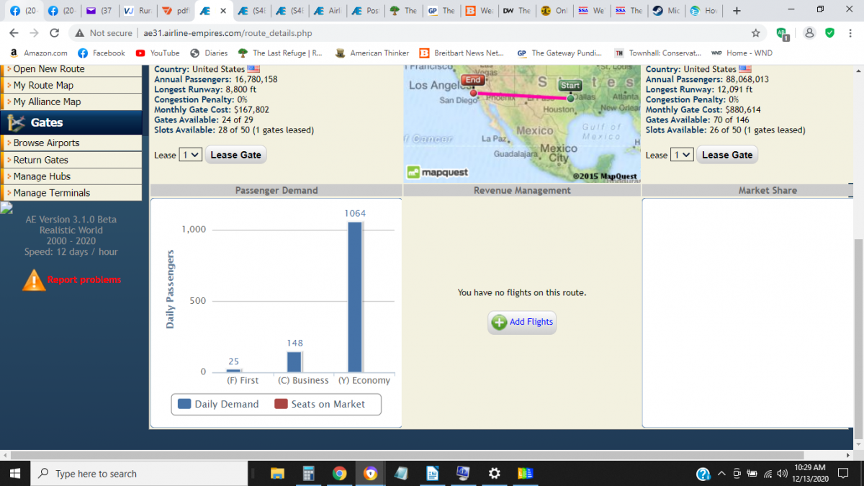Click the Report problems link
The height and width of the screenshot is (486, 864).
click(84, 280)
